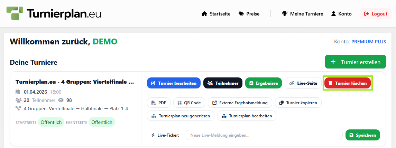Screen dimensions: 396x148
Task: Click Turnierplan neu generieren
Action: click(x=181, y=116)
